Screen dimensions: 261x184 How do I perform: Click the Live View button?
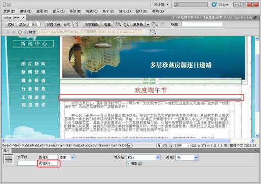(x=92, y=24)
